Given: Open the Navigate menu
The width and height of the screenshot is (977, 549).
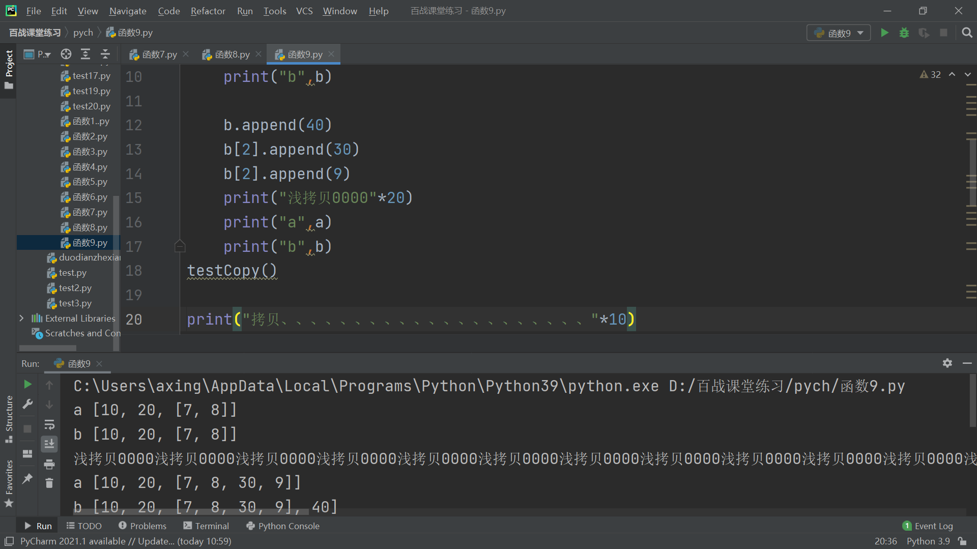Looking at the screenshot, I should [x=128, y=11].
